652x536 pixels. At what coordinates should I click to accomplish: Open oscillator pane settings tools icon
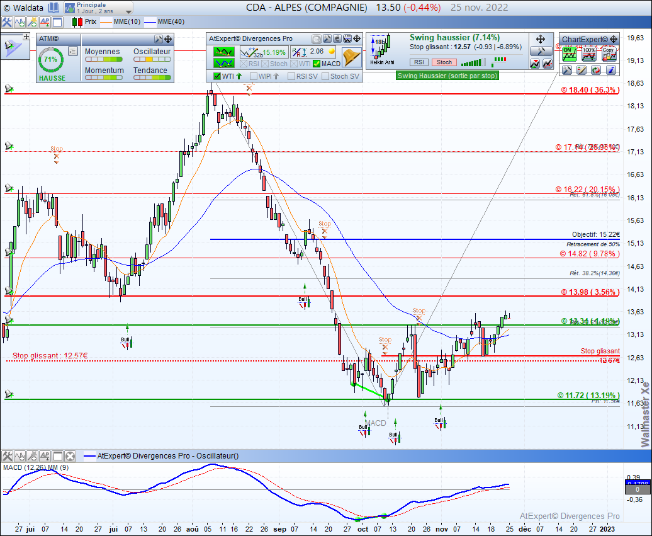point(7,456)
